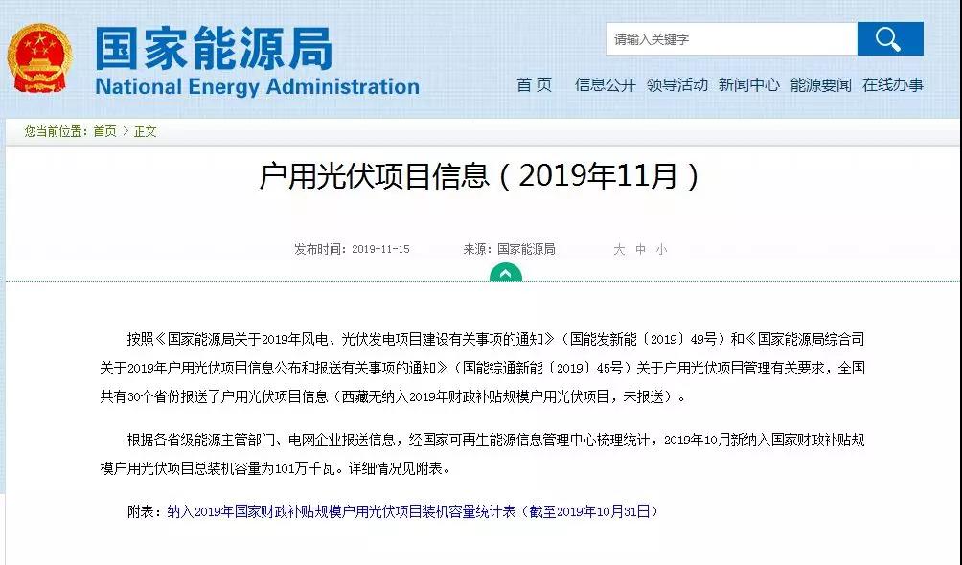Open the 能源要闻 navigation item
This screenshot has width=962, height=565.
[820, 84]
